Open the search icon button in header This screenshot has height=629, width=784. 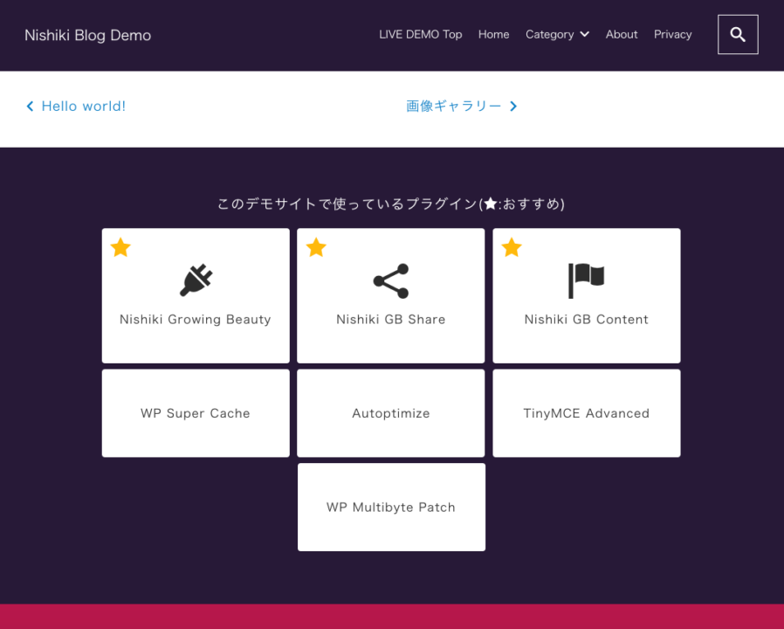pos(738,35)
